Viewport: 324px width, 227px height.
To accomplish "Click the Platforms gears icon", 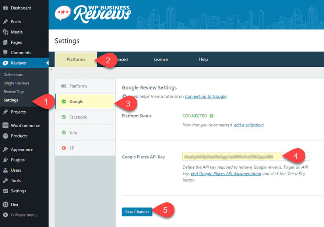I will [x=64, y=86].
